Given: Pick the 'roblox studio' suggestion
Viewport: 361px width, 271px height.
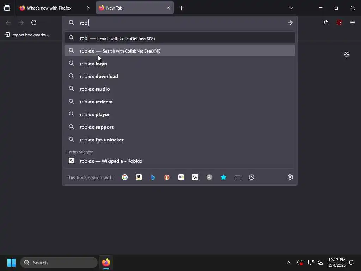Looking at the screenshot, I should click(179, 89).
